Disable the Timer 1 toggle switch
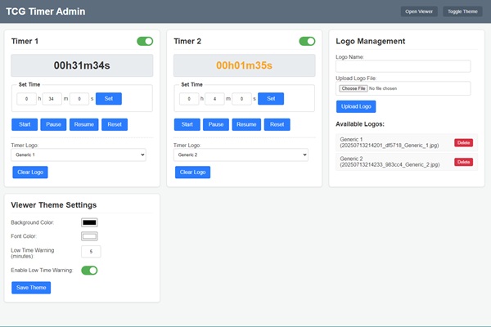The height and width of the screenshot is (327, 491). click(145, 42)
